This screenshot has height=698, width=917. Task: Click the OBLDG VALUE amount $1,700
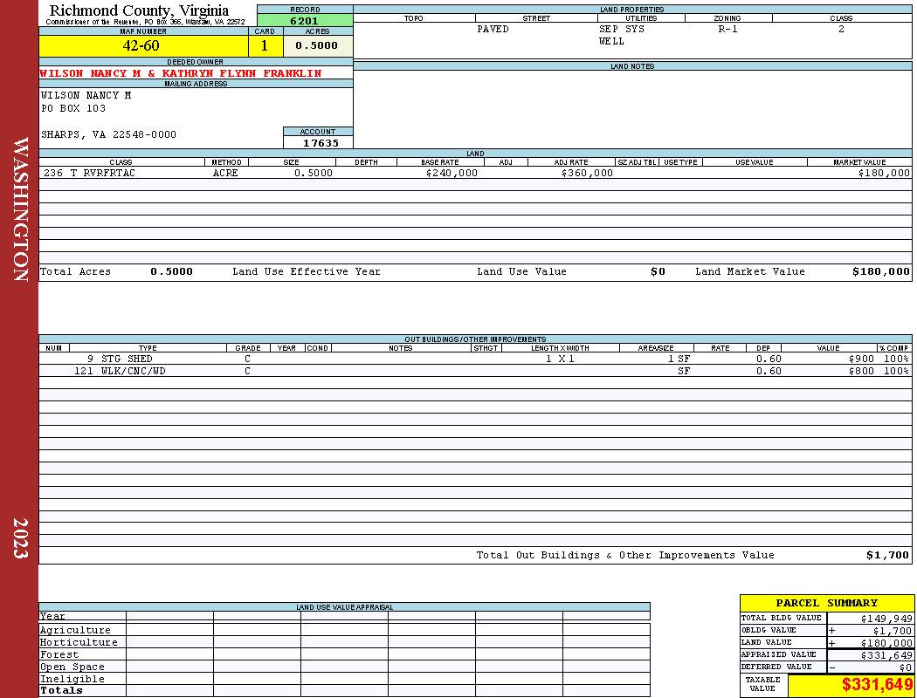pyautogui.click(x=892, y=631)
